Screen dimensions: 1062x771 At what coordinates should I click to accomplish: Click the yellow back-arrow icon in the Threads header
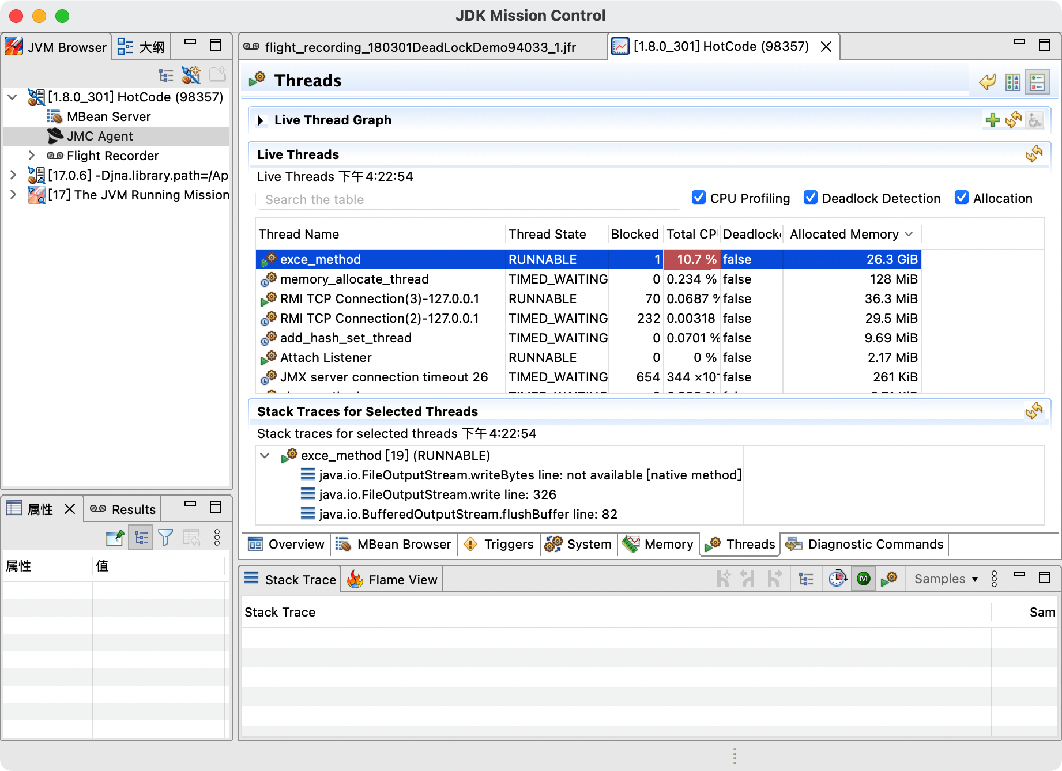coord(988,82)
